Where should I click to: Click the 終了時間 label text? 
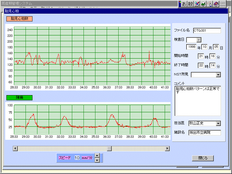coord(181,65)
